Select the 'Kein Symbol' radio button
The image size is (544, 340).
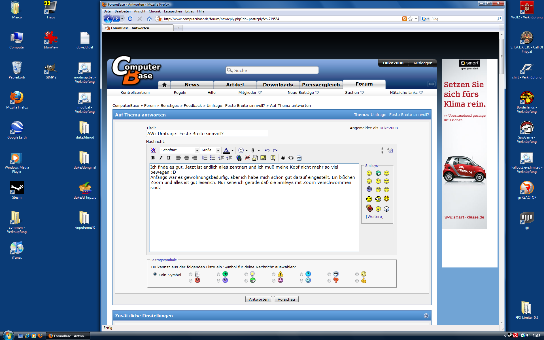[155, 274]
